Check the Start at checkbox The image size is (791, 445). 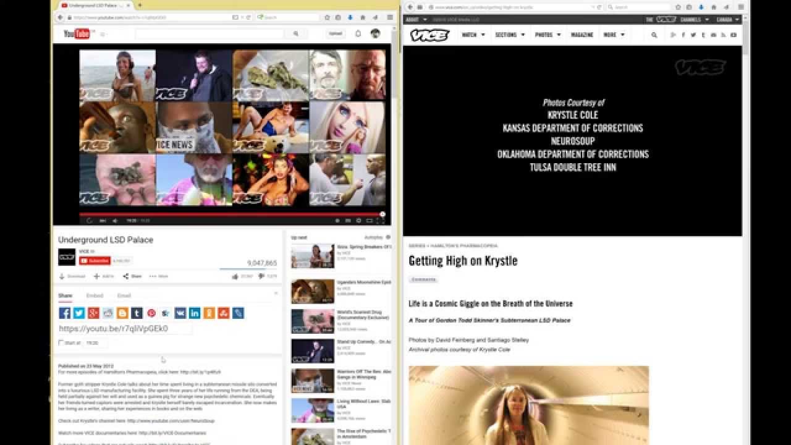click(x=61, y=342)
